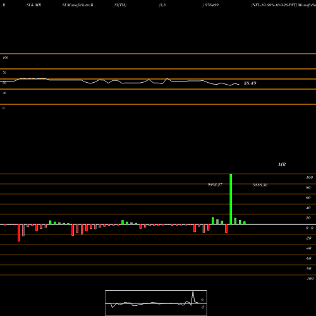Screen dimensions: 316x316
Task: Click the SI MunafaSutraR header label
Action: (x=78, y=5)
